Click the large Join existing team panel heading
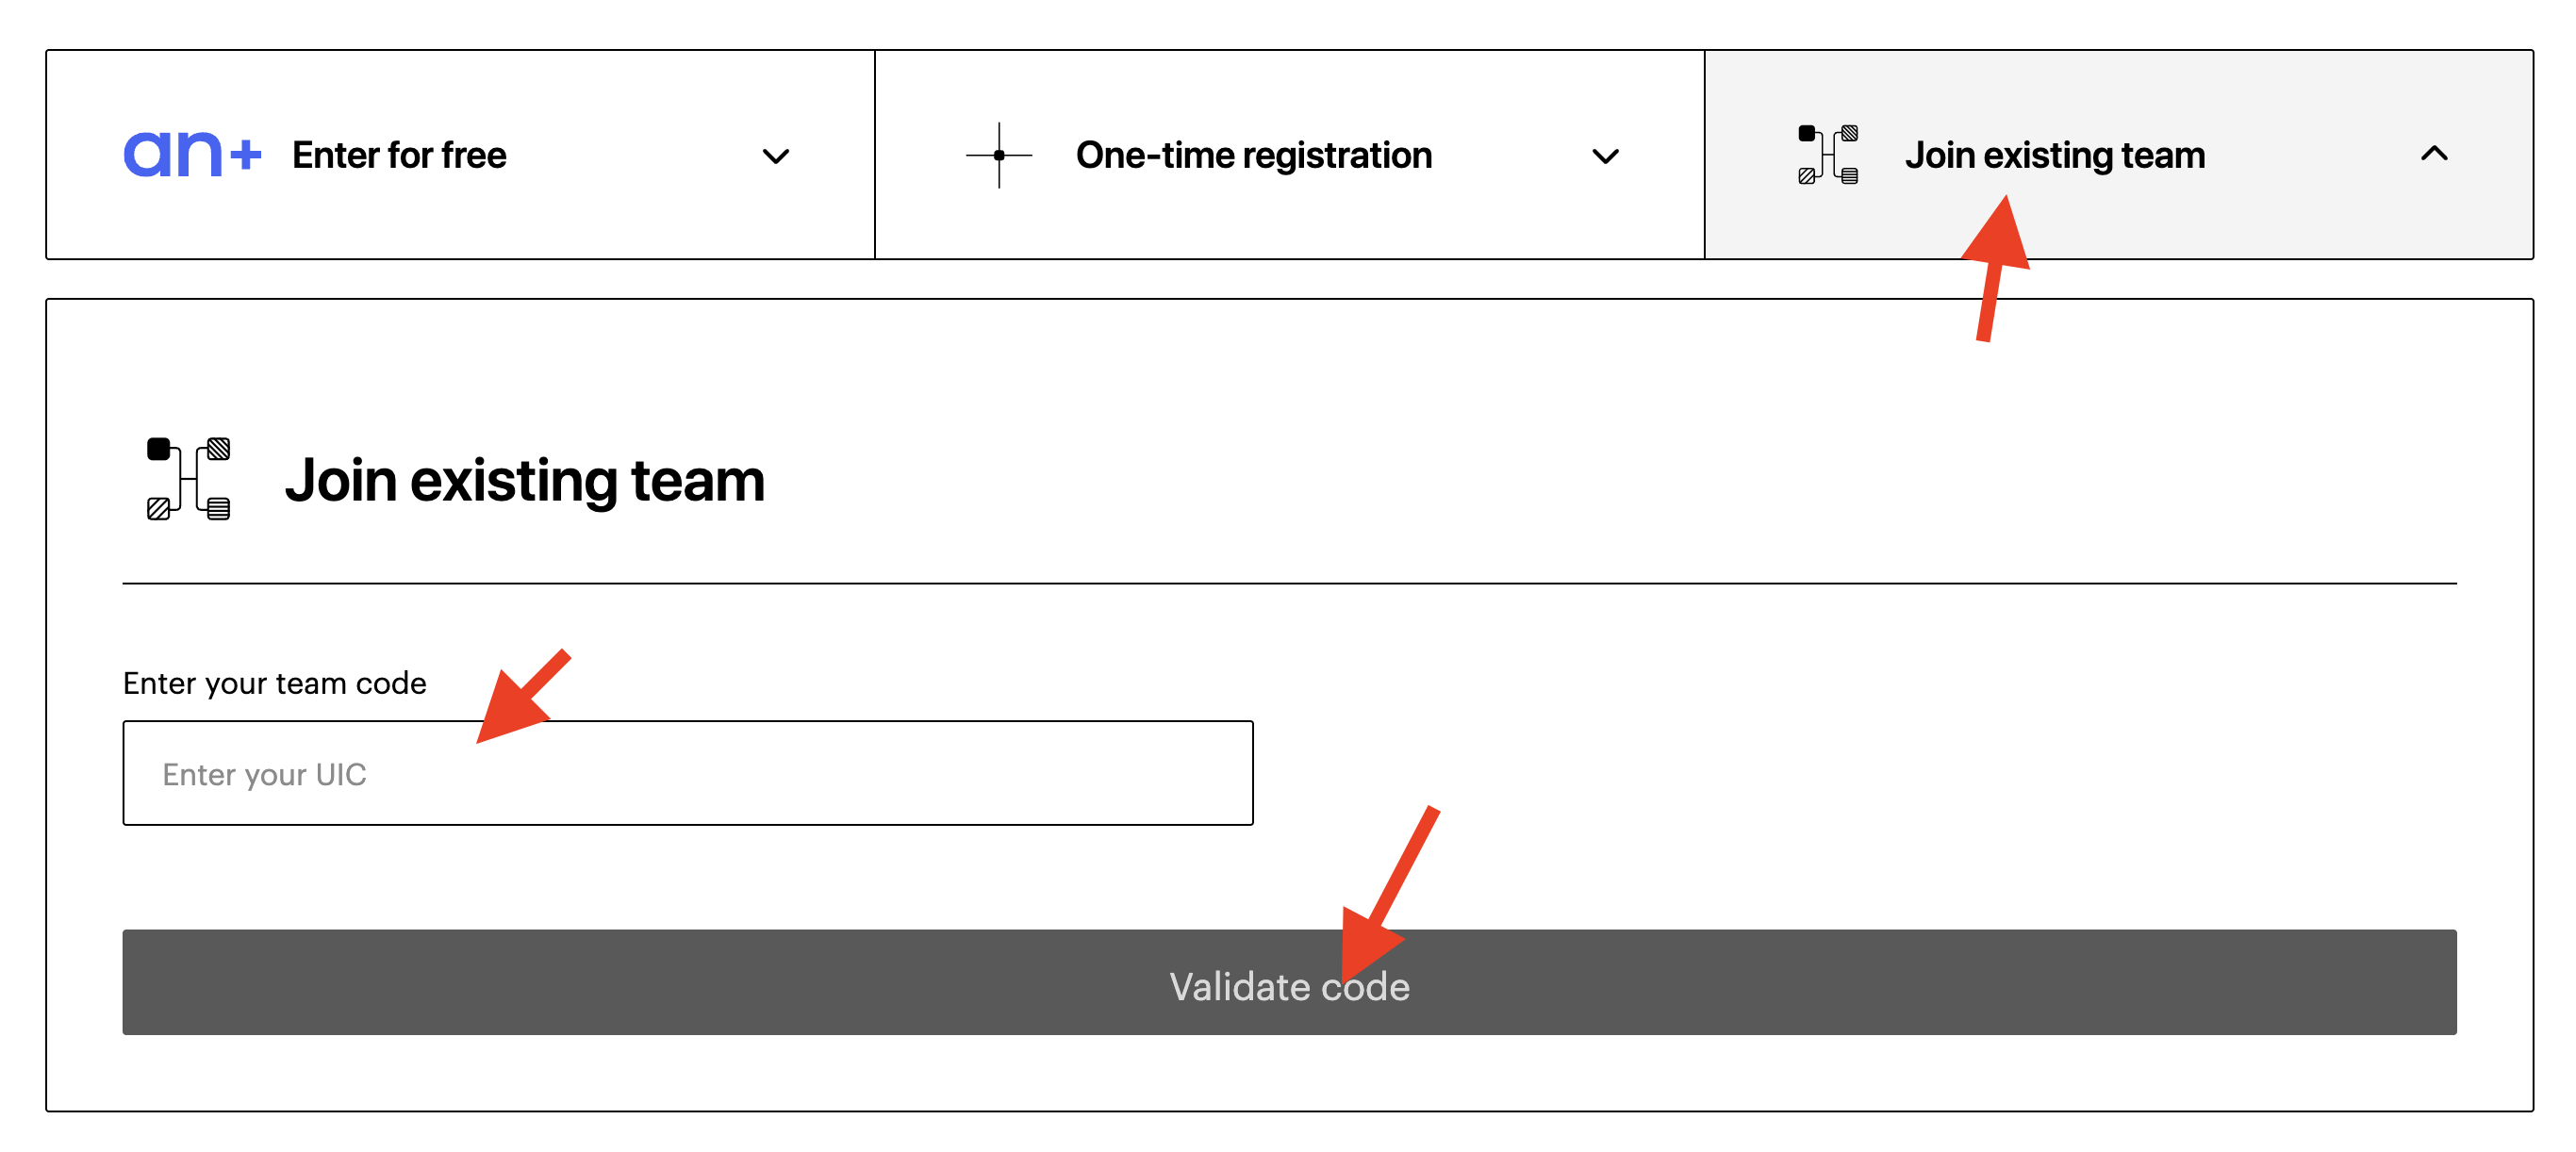The image size is (2576, 1152). click(x=524, y=481)
